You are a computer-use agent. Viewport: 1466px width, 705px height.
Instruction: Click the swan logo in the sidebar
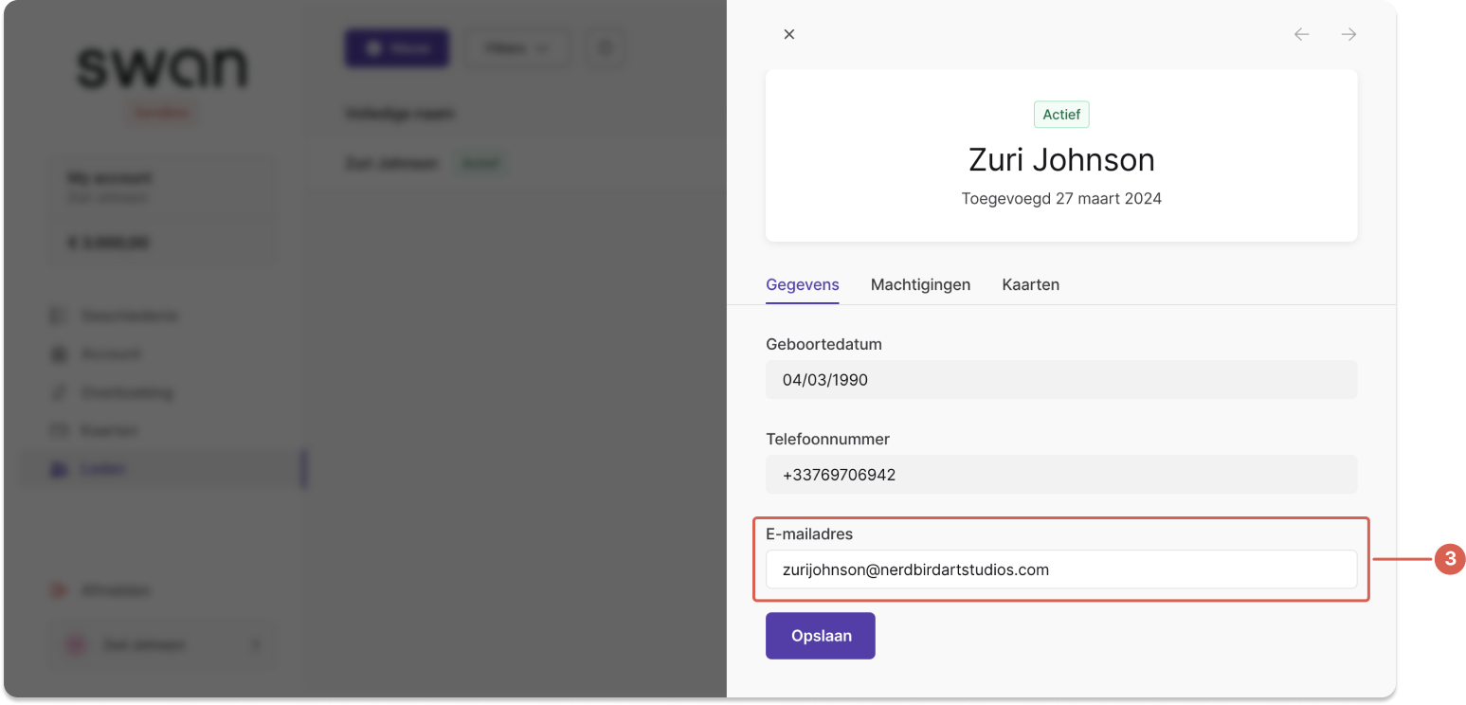pyautogui.click(x=162, y=68)
